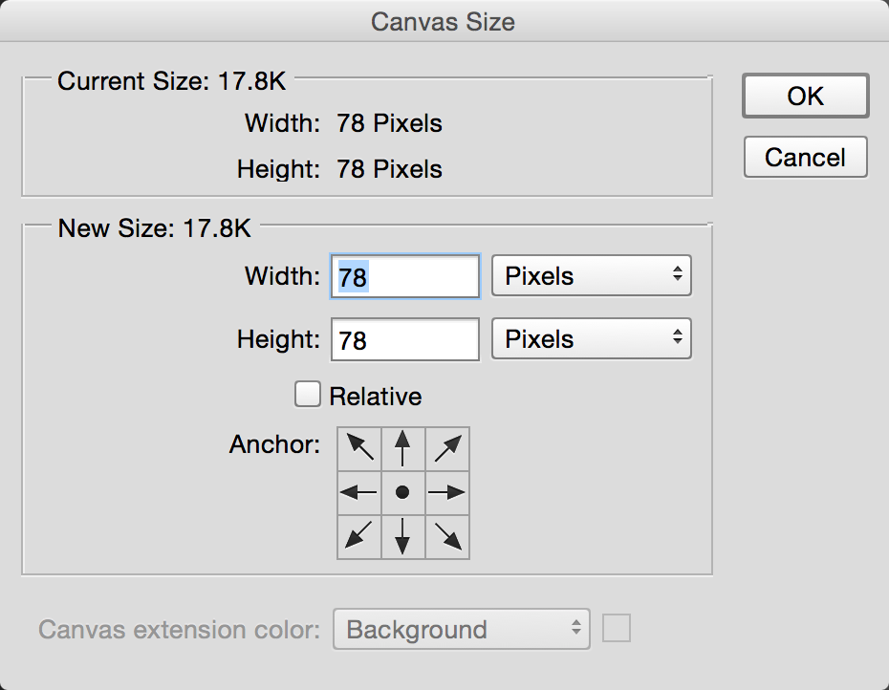This screenshot has width=889, height=690.
Task: Click the bottom-right anchor arrow
Action: pos(446,536)
